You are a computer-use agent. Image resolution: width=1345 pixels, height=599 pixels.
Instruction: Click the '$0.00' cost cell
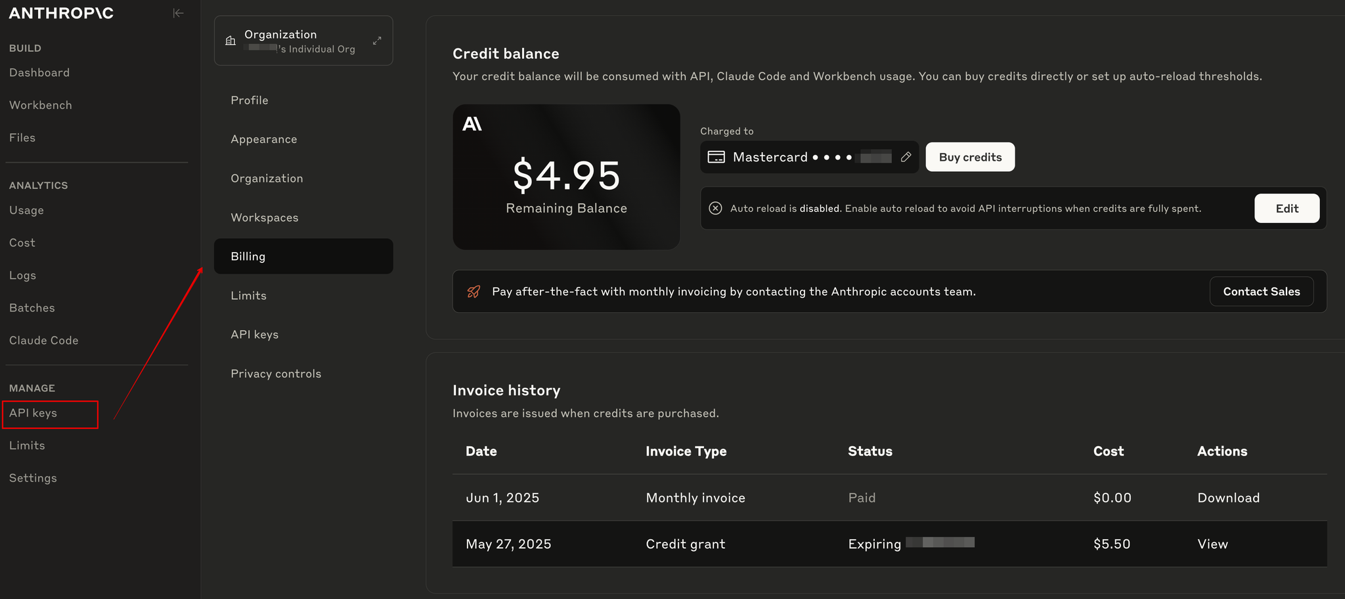[x=1112, y=498]
